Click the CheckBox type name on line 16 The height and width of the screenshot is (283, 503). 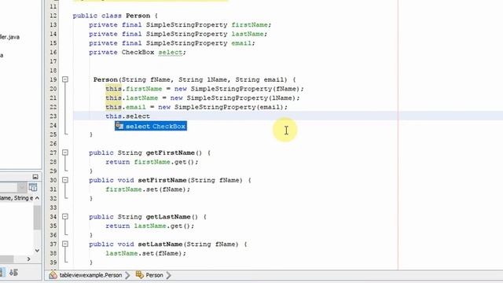click(138, 53)
